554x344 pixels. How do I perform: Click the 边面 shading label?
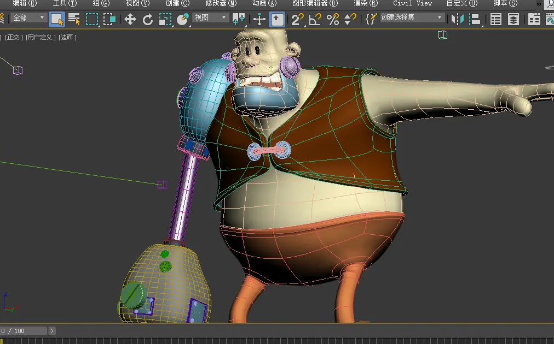point(67,37)
